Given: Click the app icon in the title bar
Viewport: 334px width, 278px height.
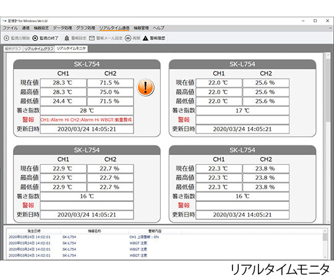Looking at the screenshot, I should (x=4, y=21).
